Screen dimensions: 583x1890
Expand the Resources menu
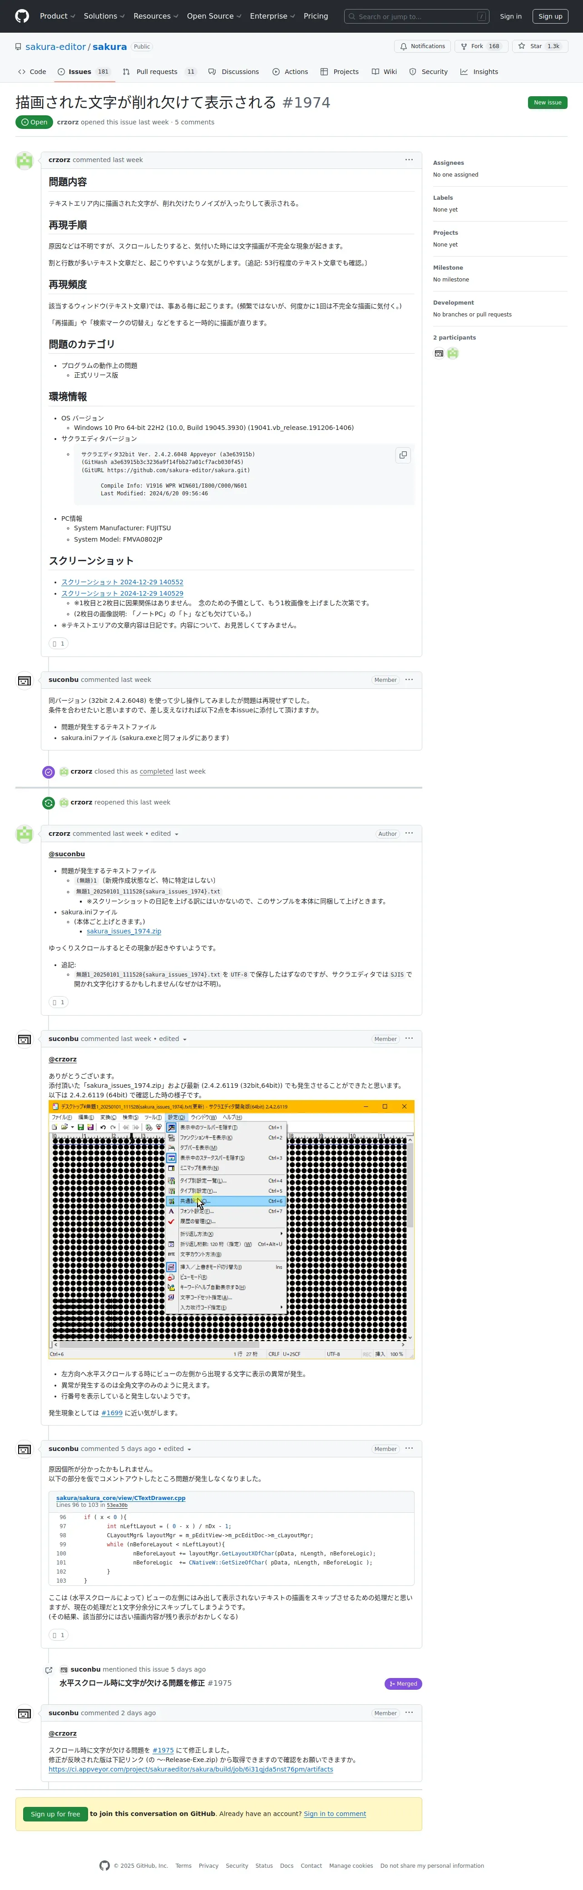pyautogui.click(x=155, y=16)
